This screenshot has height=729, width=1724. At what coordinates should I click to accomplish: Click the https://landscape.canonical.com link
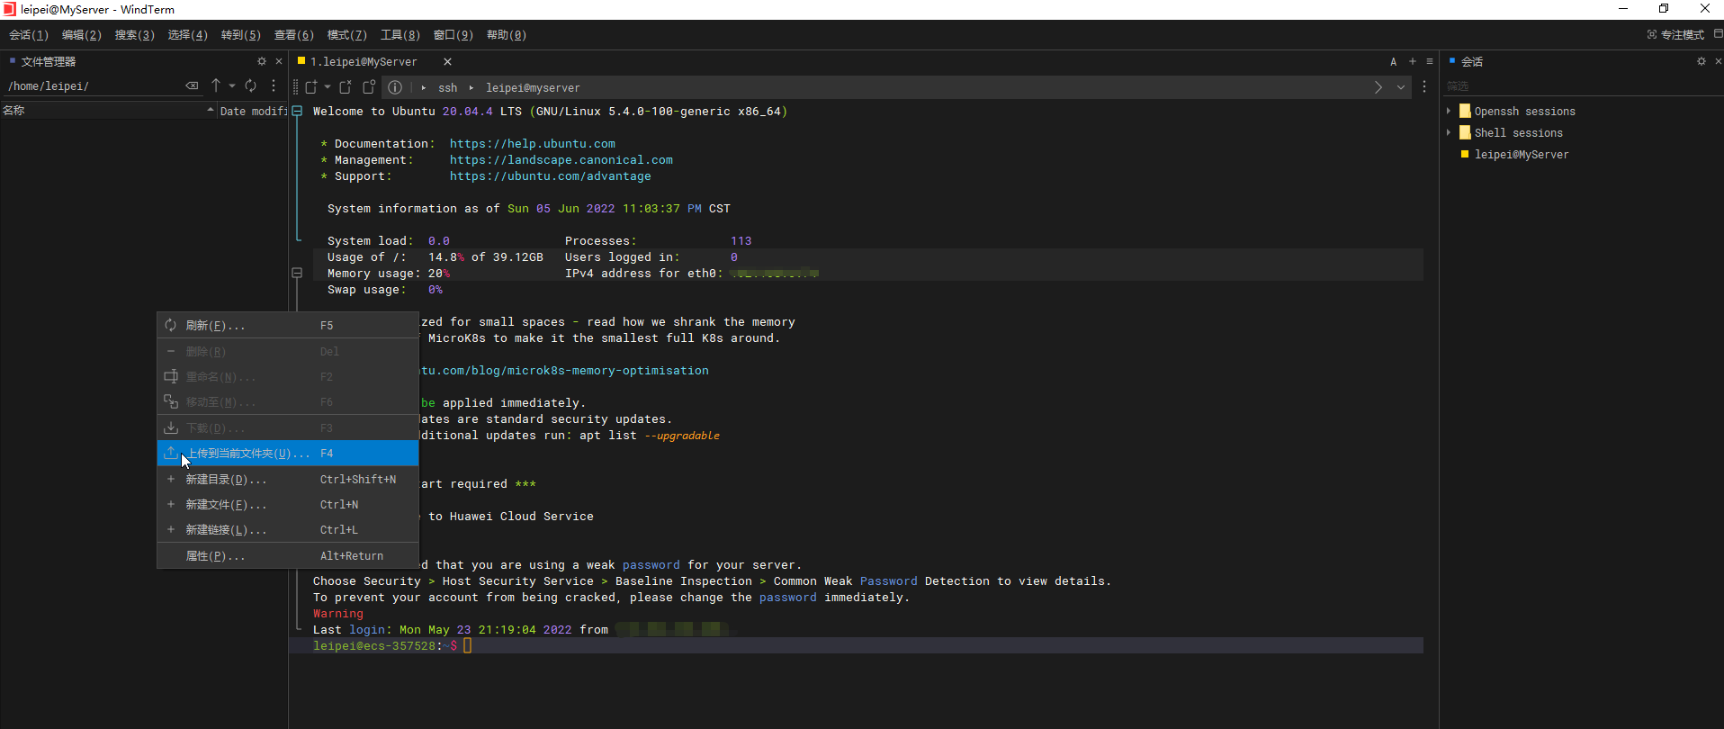point(561,159)
